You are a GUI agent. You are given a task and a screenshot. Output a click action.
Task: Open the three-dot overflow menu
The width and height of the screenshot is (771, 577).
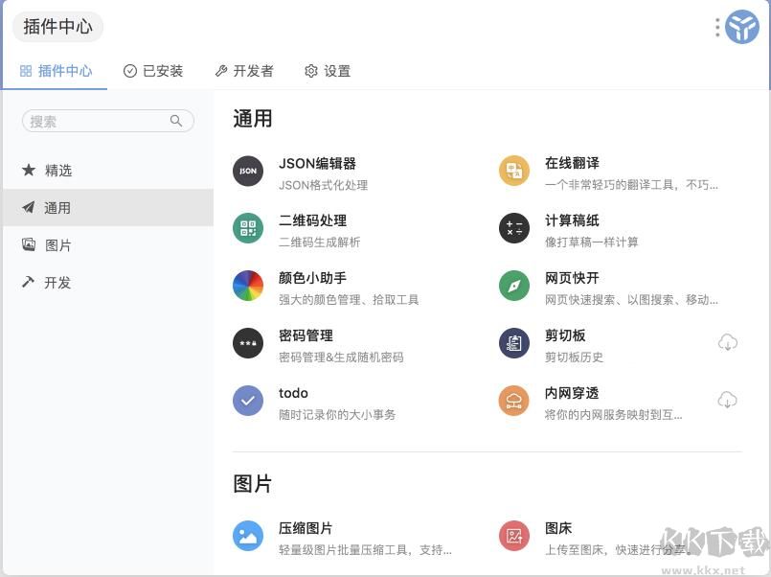716,27
